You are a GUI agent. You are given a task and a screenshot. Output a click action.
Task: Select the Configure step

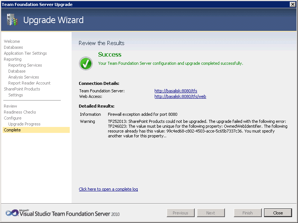13,118
